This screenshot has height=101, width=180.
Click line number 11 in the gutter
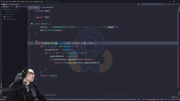29,43
